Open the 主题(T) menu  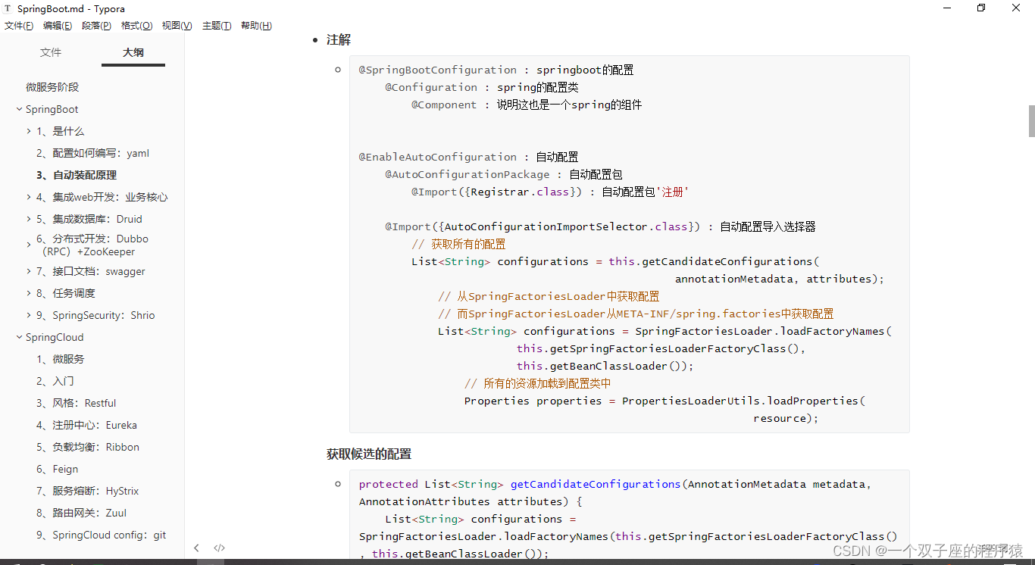pyautogui.click(x=217, y=26)
